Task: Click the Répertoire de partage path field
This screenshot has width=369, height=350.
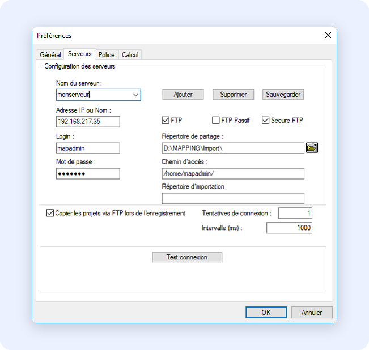Action: pyautogui.click(x=233, y=148)
